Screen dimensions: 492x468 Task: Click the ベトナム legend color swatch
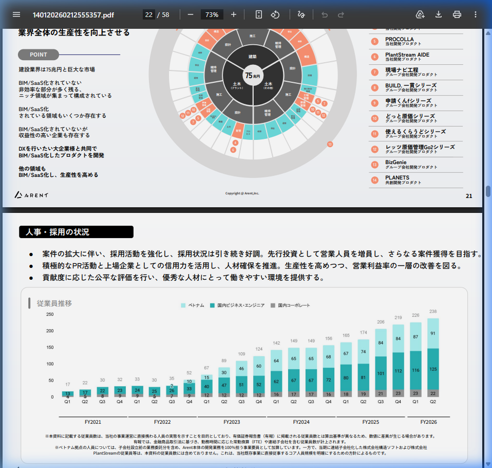183,305
